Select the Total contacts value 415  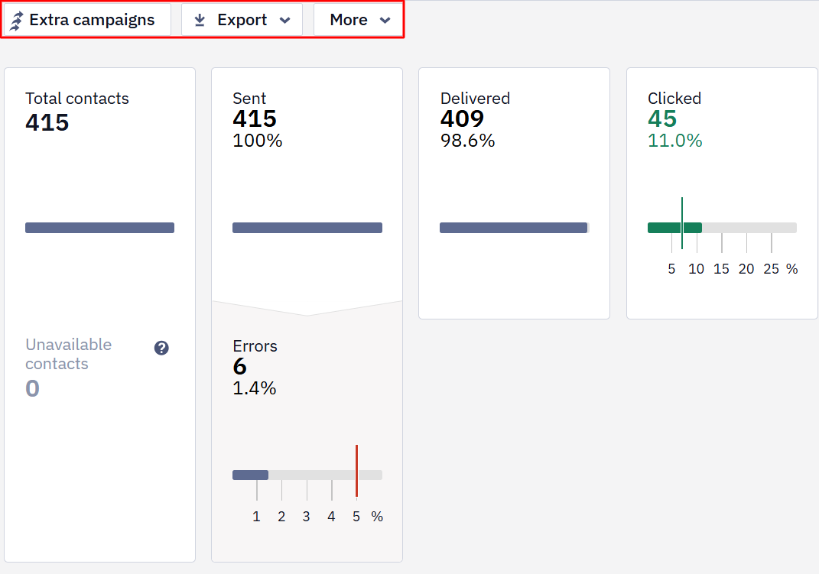click(47, 122)
